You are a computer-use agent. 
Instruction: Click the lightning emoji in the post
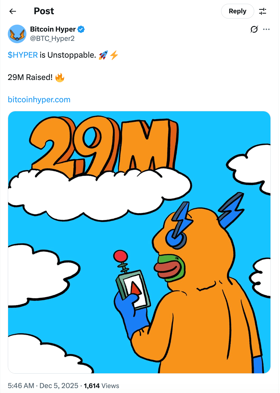114,55
